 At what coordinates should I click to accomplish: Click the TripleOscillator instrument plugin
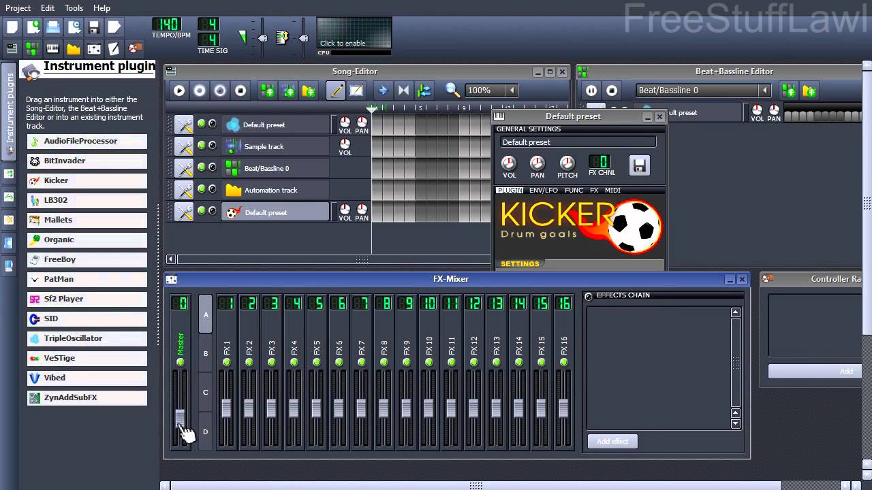pos(87,338)
